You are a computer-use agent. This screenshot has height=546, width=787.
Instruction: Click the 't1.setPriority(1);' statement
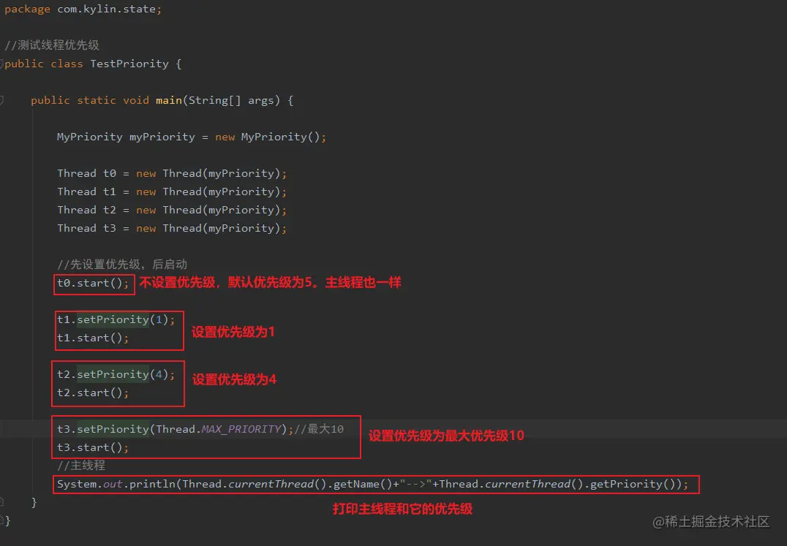[116, 319]
